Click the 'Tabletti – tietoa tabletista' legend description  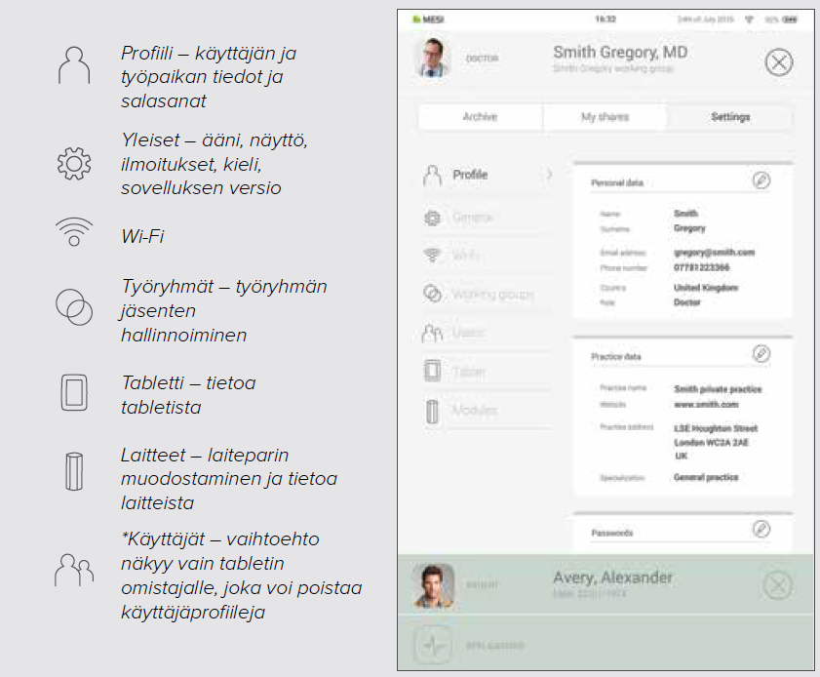(188, 395)
